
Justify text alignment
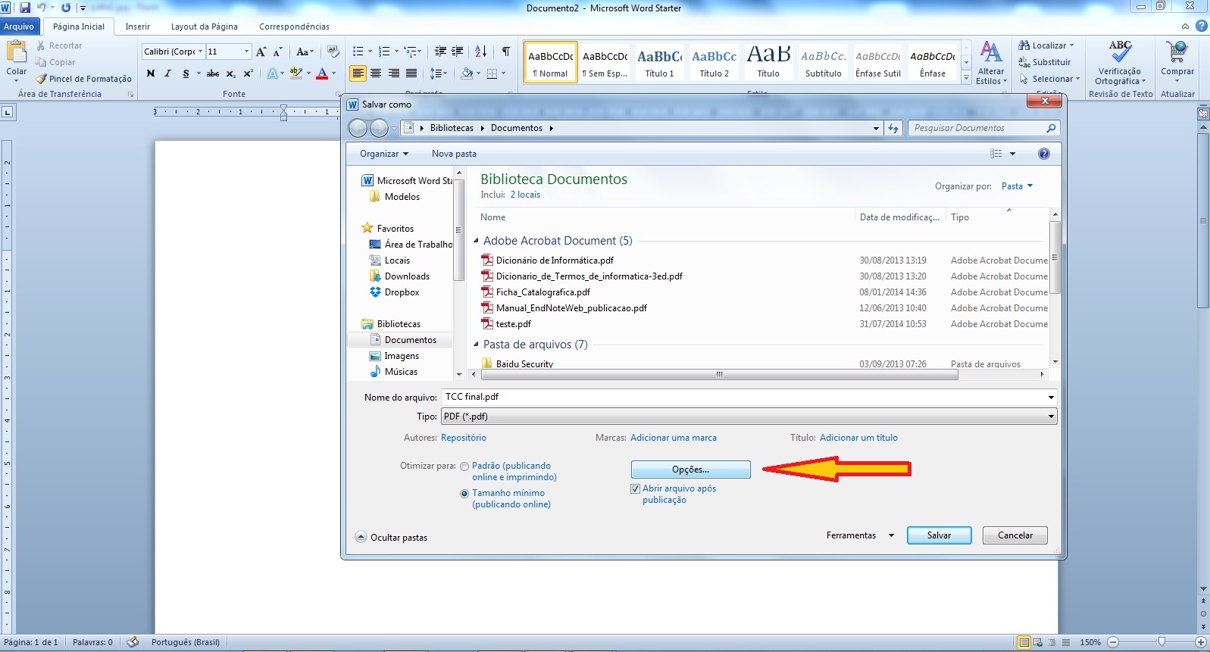pos(411,73)
